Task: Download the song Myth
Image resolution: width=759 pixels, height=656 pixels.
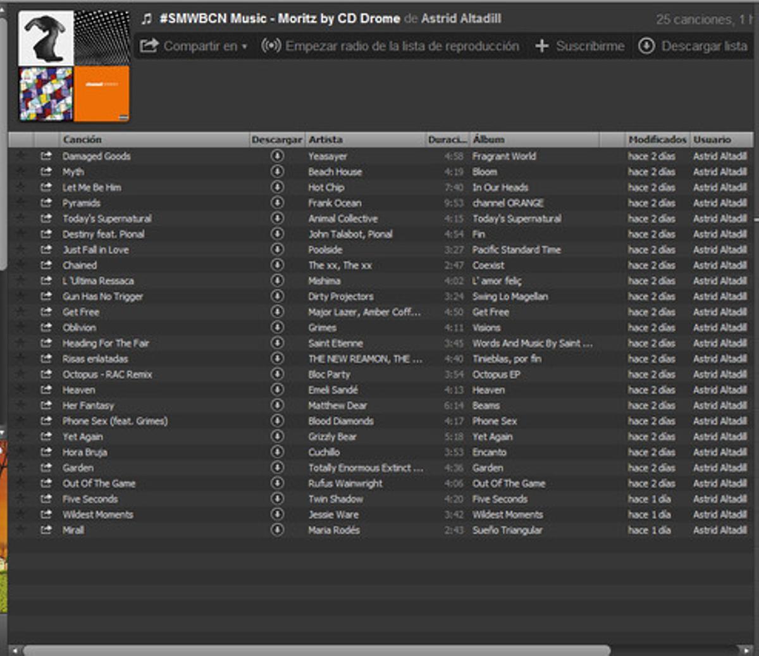Action: click(x=277, y=171)
